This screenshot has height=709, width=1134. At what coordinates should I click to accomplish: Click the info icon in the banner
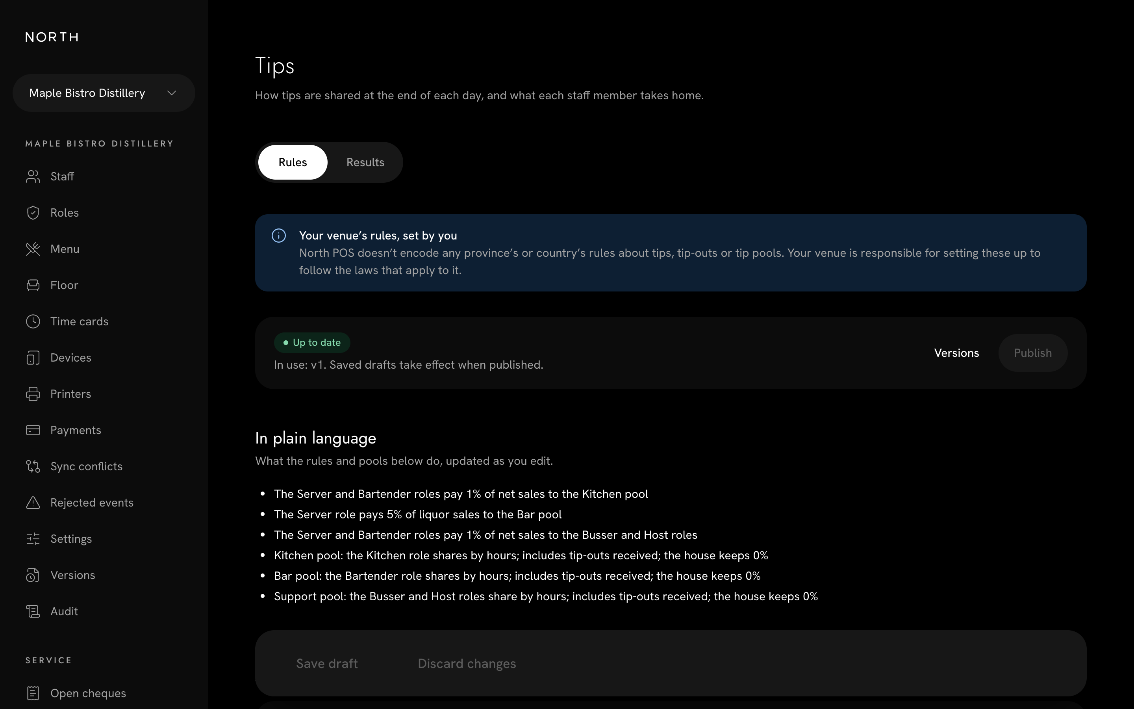click(279, 236)
